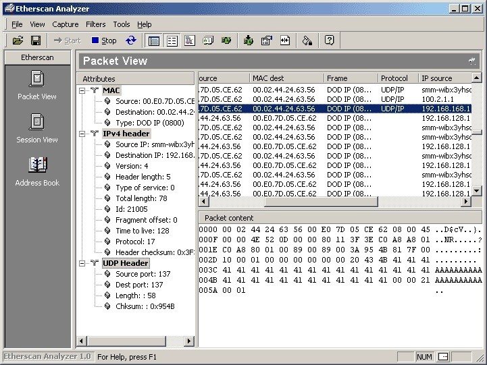The height and width of the screenshot is (365, 487).
Task: Open the Tools menu
Action: [x=122, y=24]
